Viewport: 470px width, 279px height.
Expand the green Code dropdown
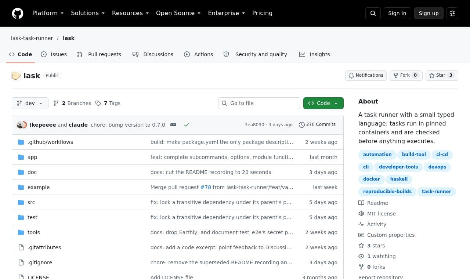[323, 103]
